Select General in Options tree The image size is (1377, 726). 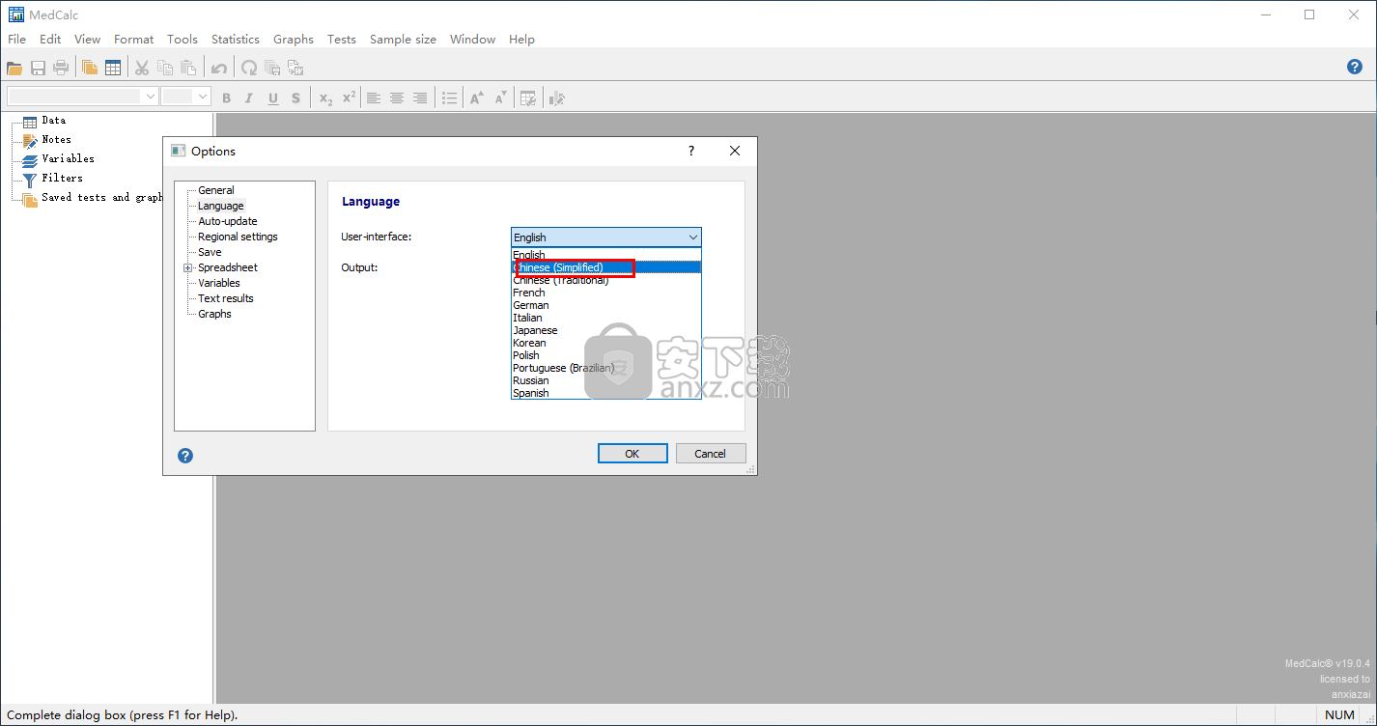pyautogui.click(x=216, y=190)
